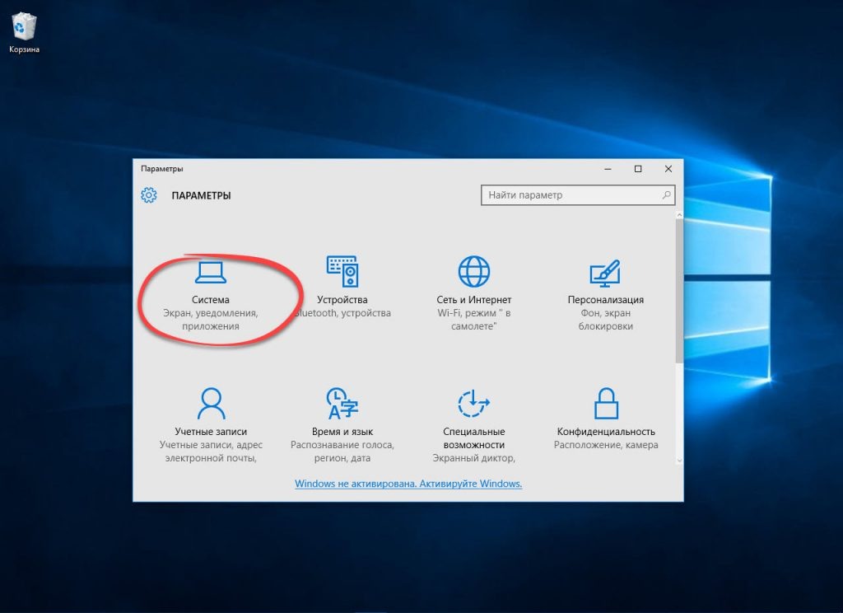Click the Время и язык label text
This screenshot has height=613, width=843.
pos(342,432)
